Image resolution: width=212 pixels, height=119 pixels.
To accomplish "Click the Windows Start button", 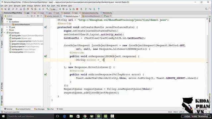I will pyautogui.click(x=3, y=116).
